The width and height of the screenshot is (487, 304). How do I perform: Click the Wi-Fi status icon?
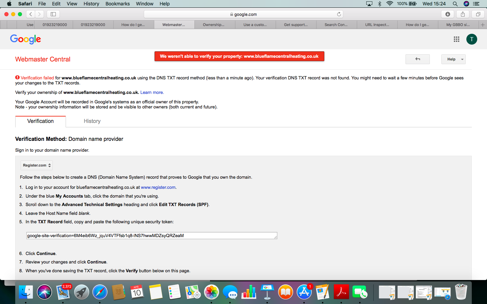point(390,4)
